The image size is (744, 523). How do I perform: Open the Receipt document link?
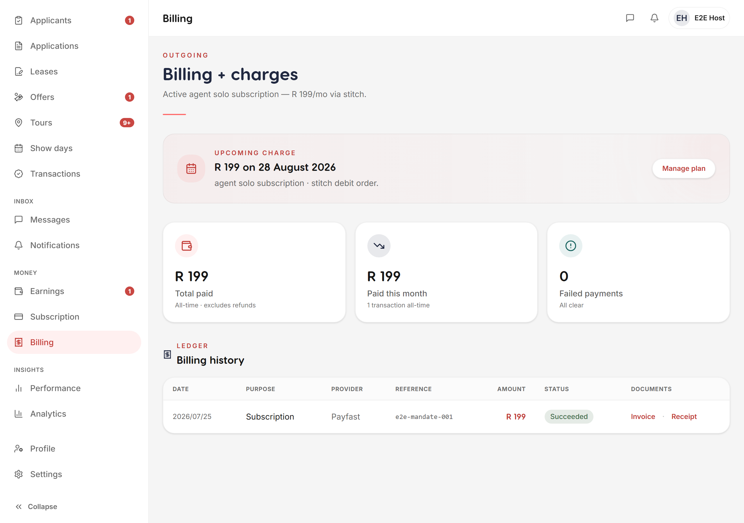[684, 417]
